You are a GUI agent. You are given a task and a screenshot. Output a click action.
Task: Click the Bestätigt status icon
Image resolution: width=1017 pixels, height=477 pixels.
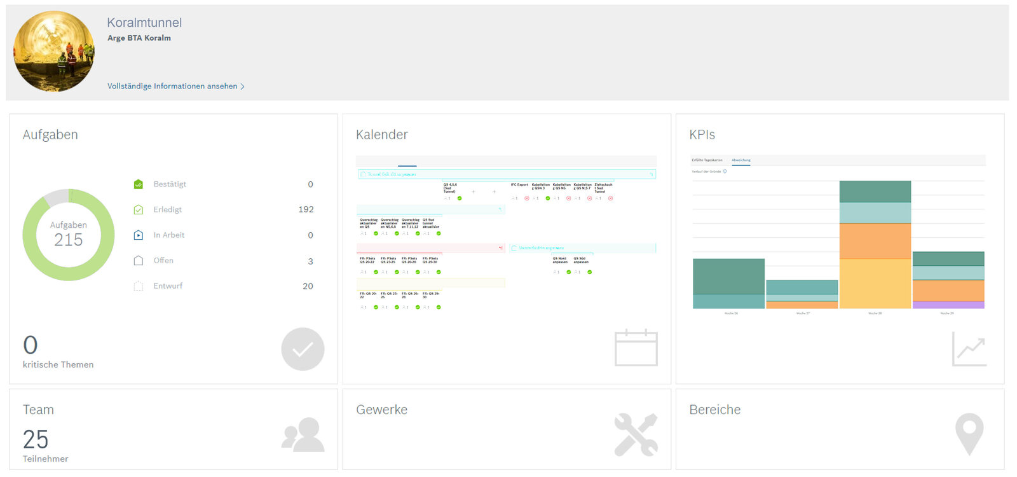tap(139, 184)
